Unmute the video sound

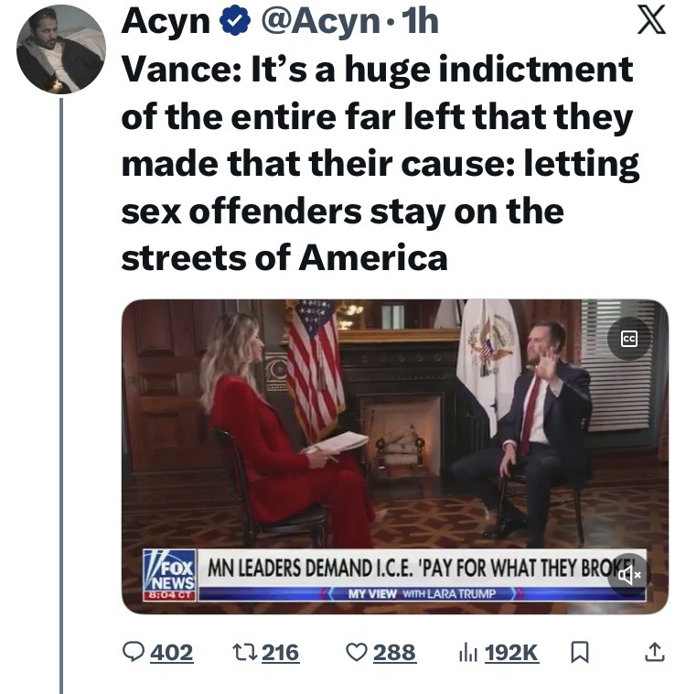coord(629,575)
